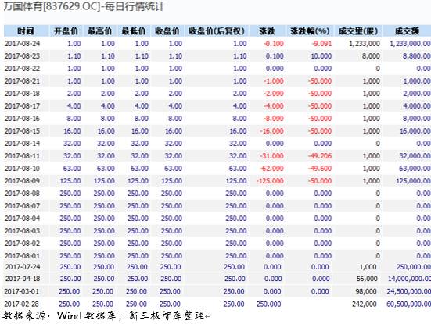Viewport: 431px width, 324px height.
Task: Click the 最低价 column header
Action: 133,31
